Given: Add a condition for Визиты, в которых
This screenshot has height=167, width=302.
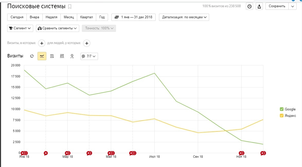Looking at the screenshot, I should coord(42,43).
